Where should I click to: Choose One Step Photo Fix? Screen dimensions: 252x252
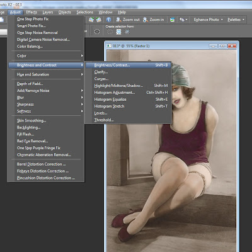46,19
